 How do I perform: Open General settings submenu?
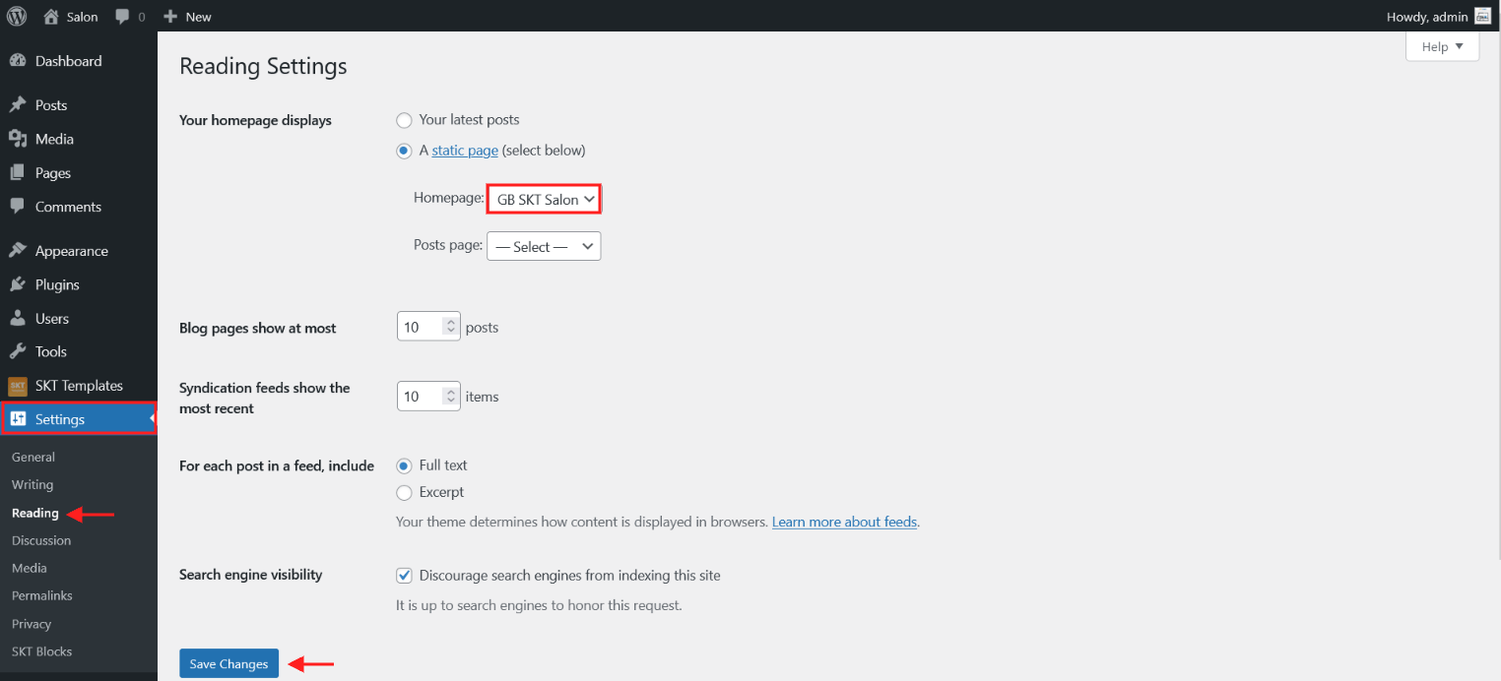tap(33, 457)
